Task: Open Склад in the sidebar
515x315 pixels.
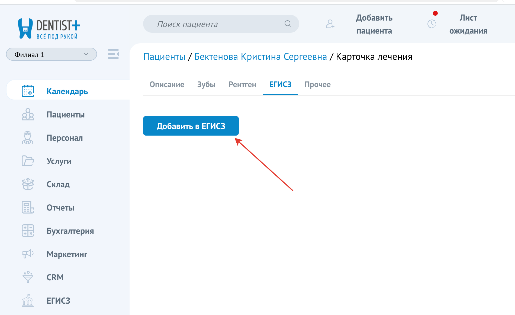Action: [58, 185]
